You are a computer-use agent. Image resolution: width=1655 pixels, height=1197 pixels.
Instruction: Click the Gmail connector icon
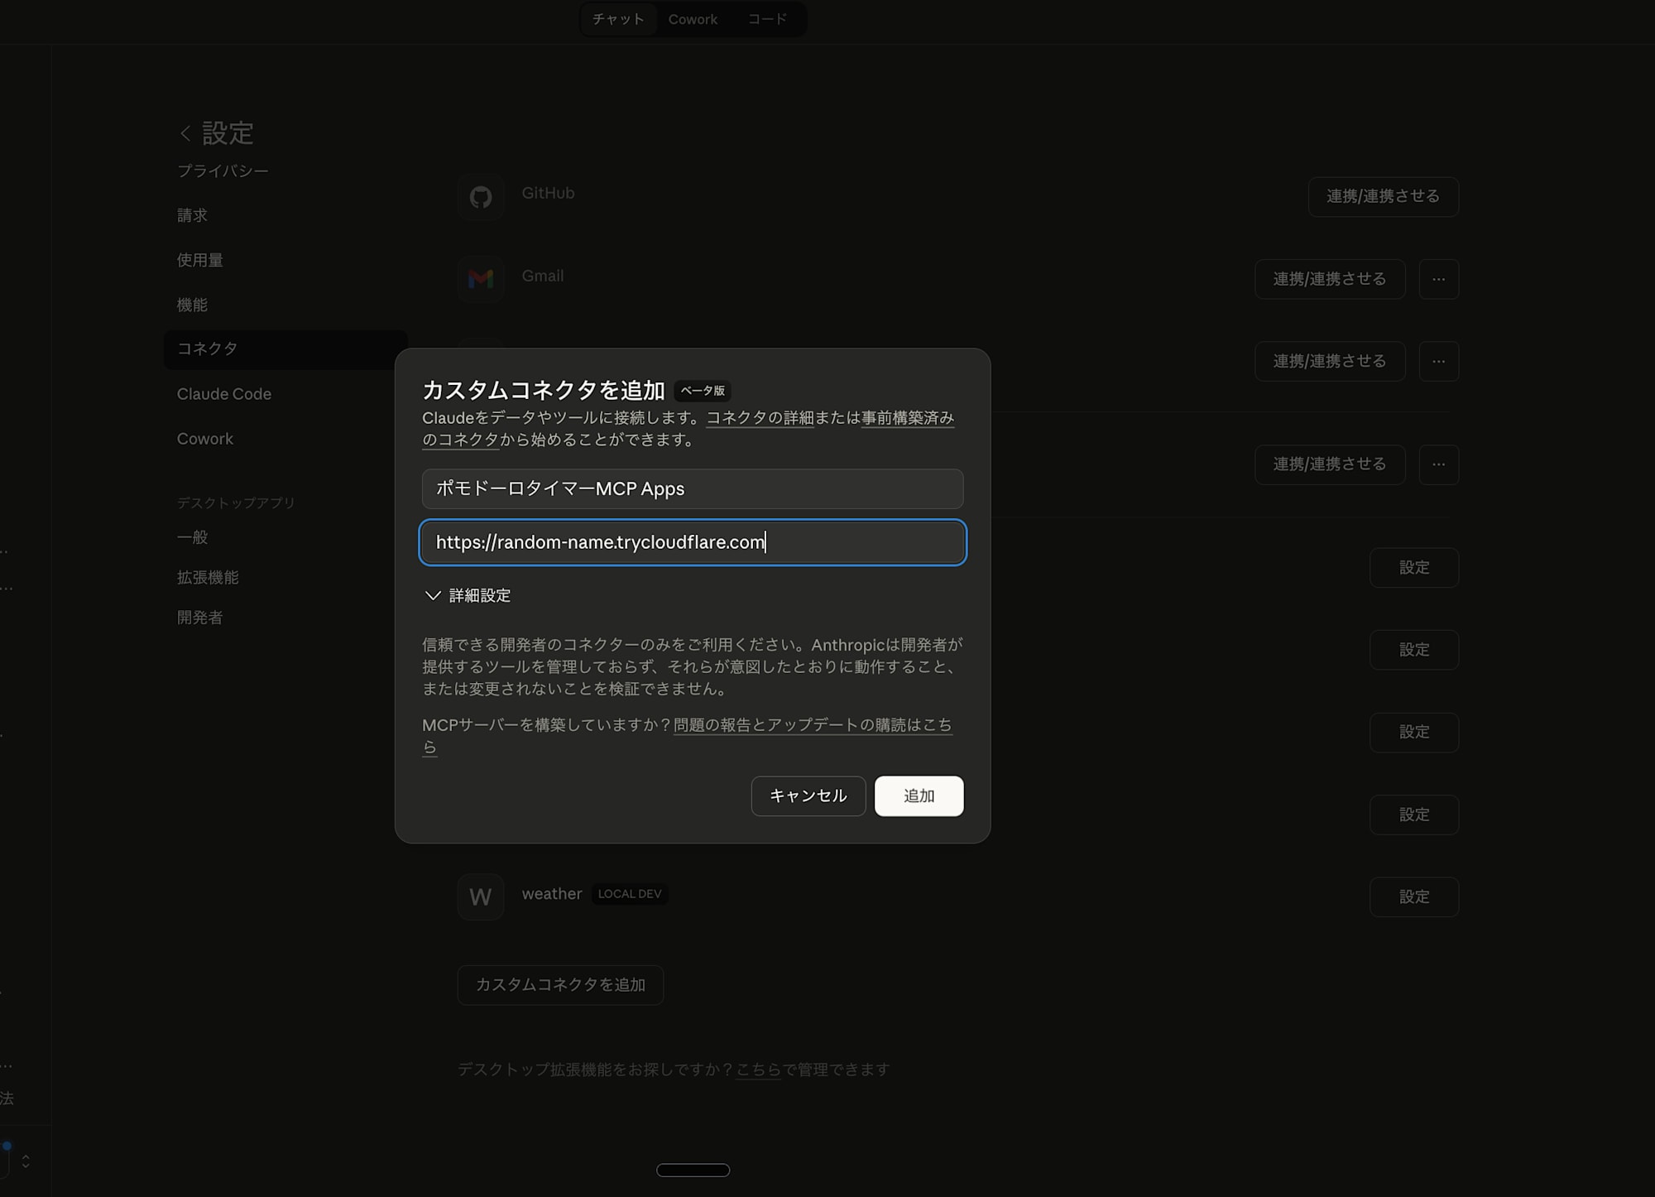coord(481,279)
